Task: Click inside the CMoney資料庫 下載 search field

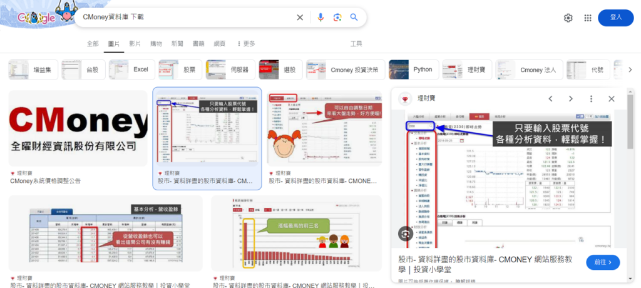Action: 186,17
